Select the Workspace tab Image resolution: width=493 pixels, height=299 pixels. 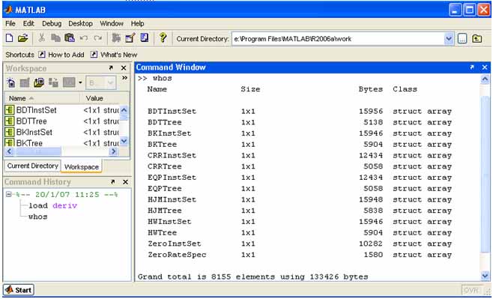pos(82,166)
